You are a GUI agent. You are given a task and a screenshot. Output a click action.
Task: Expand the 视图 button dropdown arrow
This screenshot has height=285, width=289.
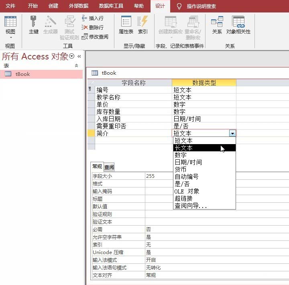(11, 38)
